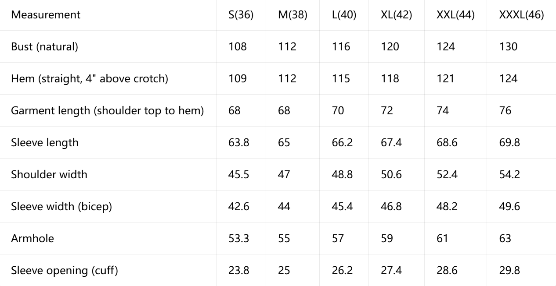Select the Shoulder width row label
Image resolution: width=556 pixels, height=286 pixels.
pos(49,175)
